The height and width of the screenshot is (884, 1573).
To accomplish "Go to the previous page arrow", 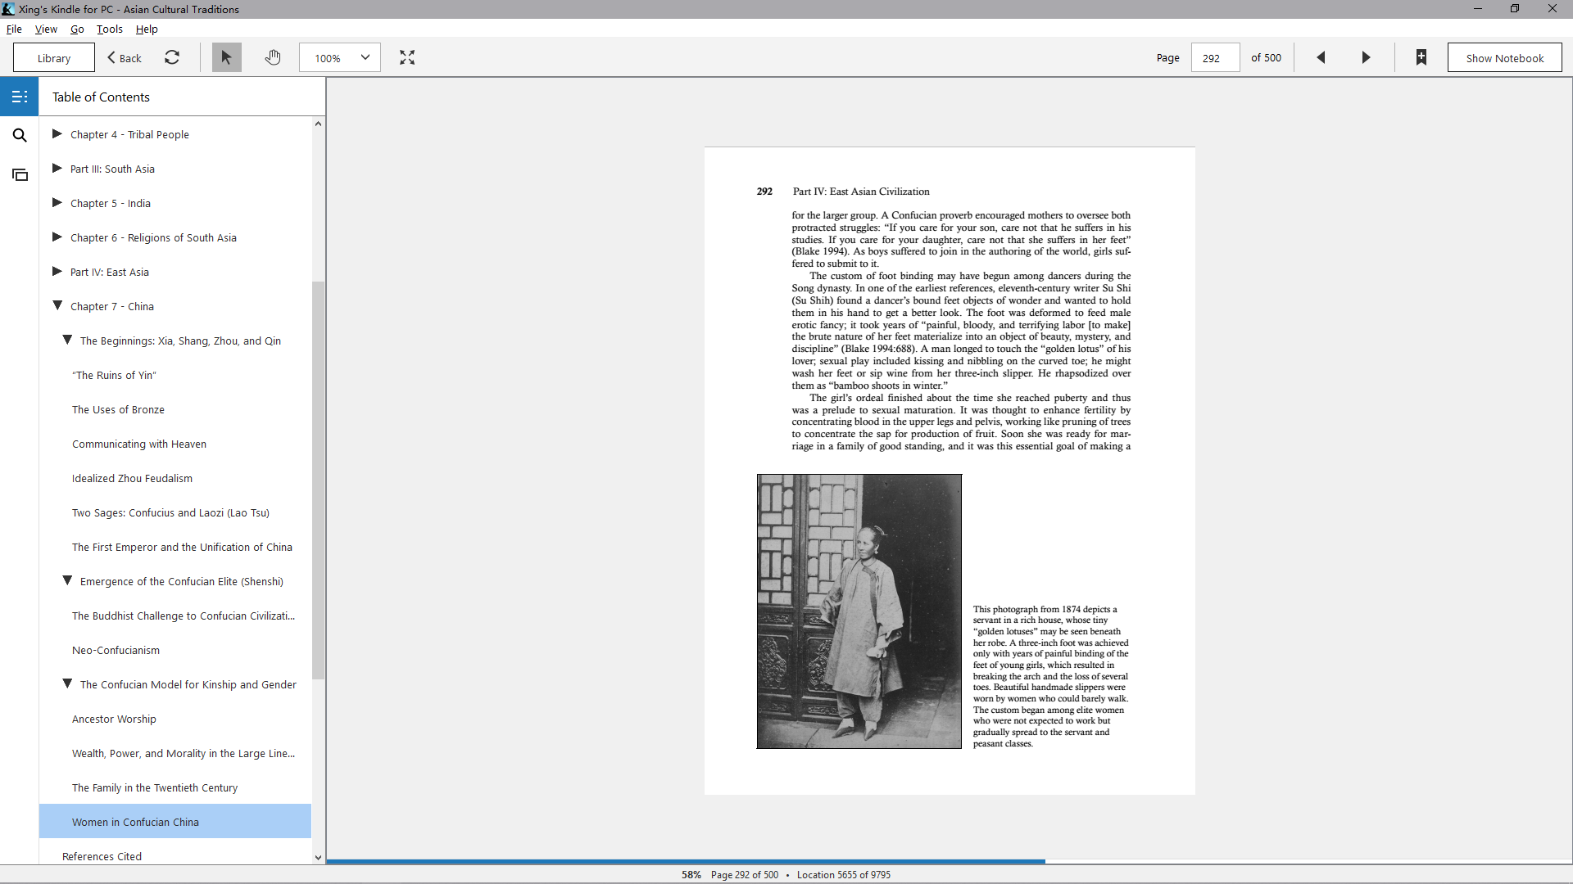I will tap(1321, 57).
